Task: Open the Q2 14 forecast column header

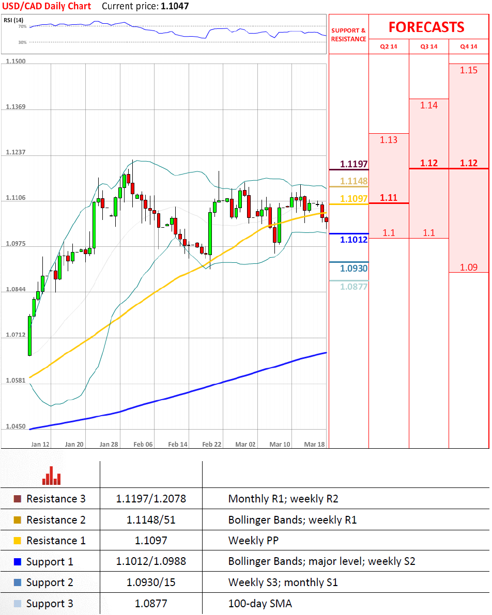Action: click(389, 46)
